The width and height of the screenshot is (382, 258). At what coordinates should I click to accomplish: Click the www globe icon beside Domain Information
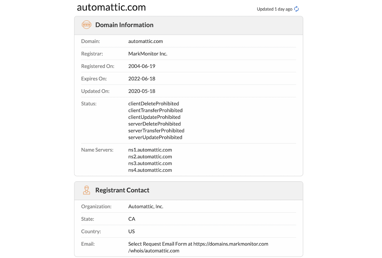click(87, 24)
